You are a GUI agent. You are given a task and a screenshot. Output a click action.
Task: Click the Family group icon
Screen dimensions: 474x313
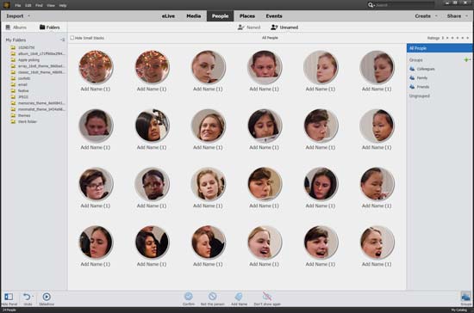pos(412,77)
